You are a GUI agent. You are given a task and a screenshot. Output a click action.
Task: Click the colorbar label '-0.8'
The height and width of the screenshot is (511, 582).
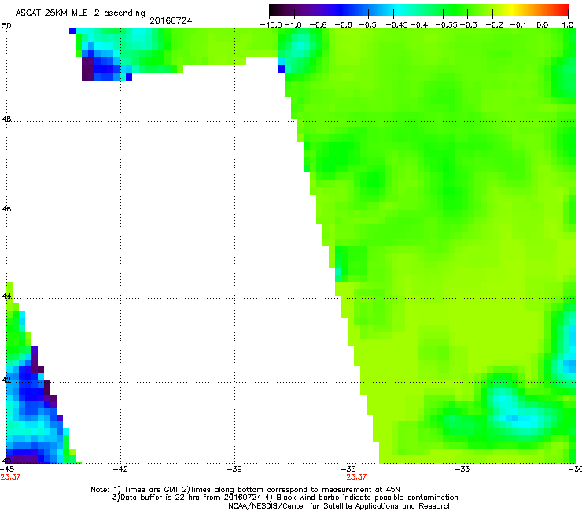(x=318, y=25)
